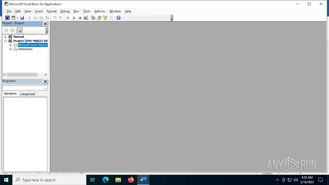Click the View Object icon in Project pane
The width and height of the screenshot is (329, 185).
coord(12,30)
